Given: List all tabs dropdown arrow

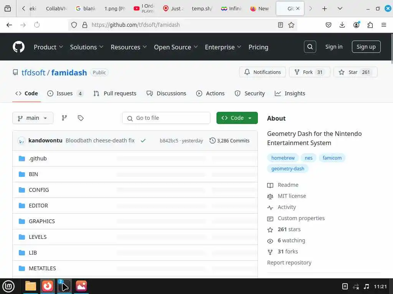Looking at the screenshot, I should pyautogui.click(x=340, y=8).
